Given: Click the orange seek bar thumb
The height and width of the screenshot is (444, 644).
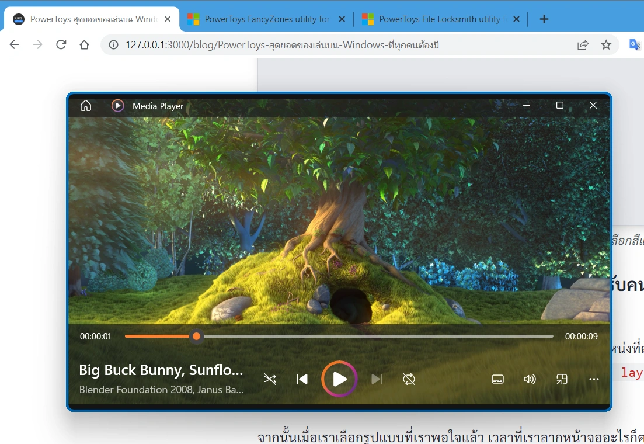Looking at the screenshot, I should pos(196,337).
